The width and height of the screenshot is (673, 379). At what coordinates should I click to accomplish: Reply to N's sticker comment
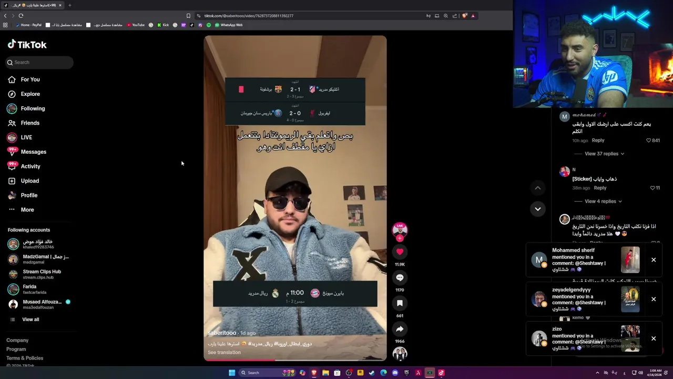coord(600,188)
